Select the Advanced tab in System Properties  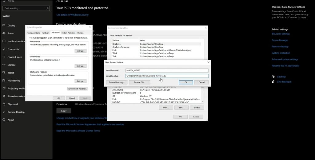click(x=55, y=32)
